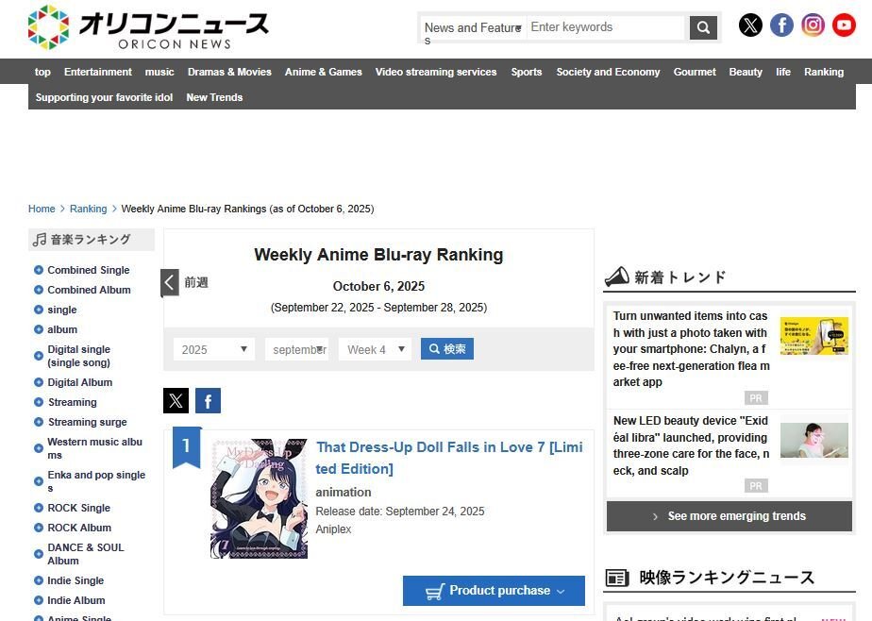The height and width of the screenshot is (621, 872).
Task: Open Digital Album ranking in sidebar
Action: pyautogui.click(x=79, y=382)
